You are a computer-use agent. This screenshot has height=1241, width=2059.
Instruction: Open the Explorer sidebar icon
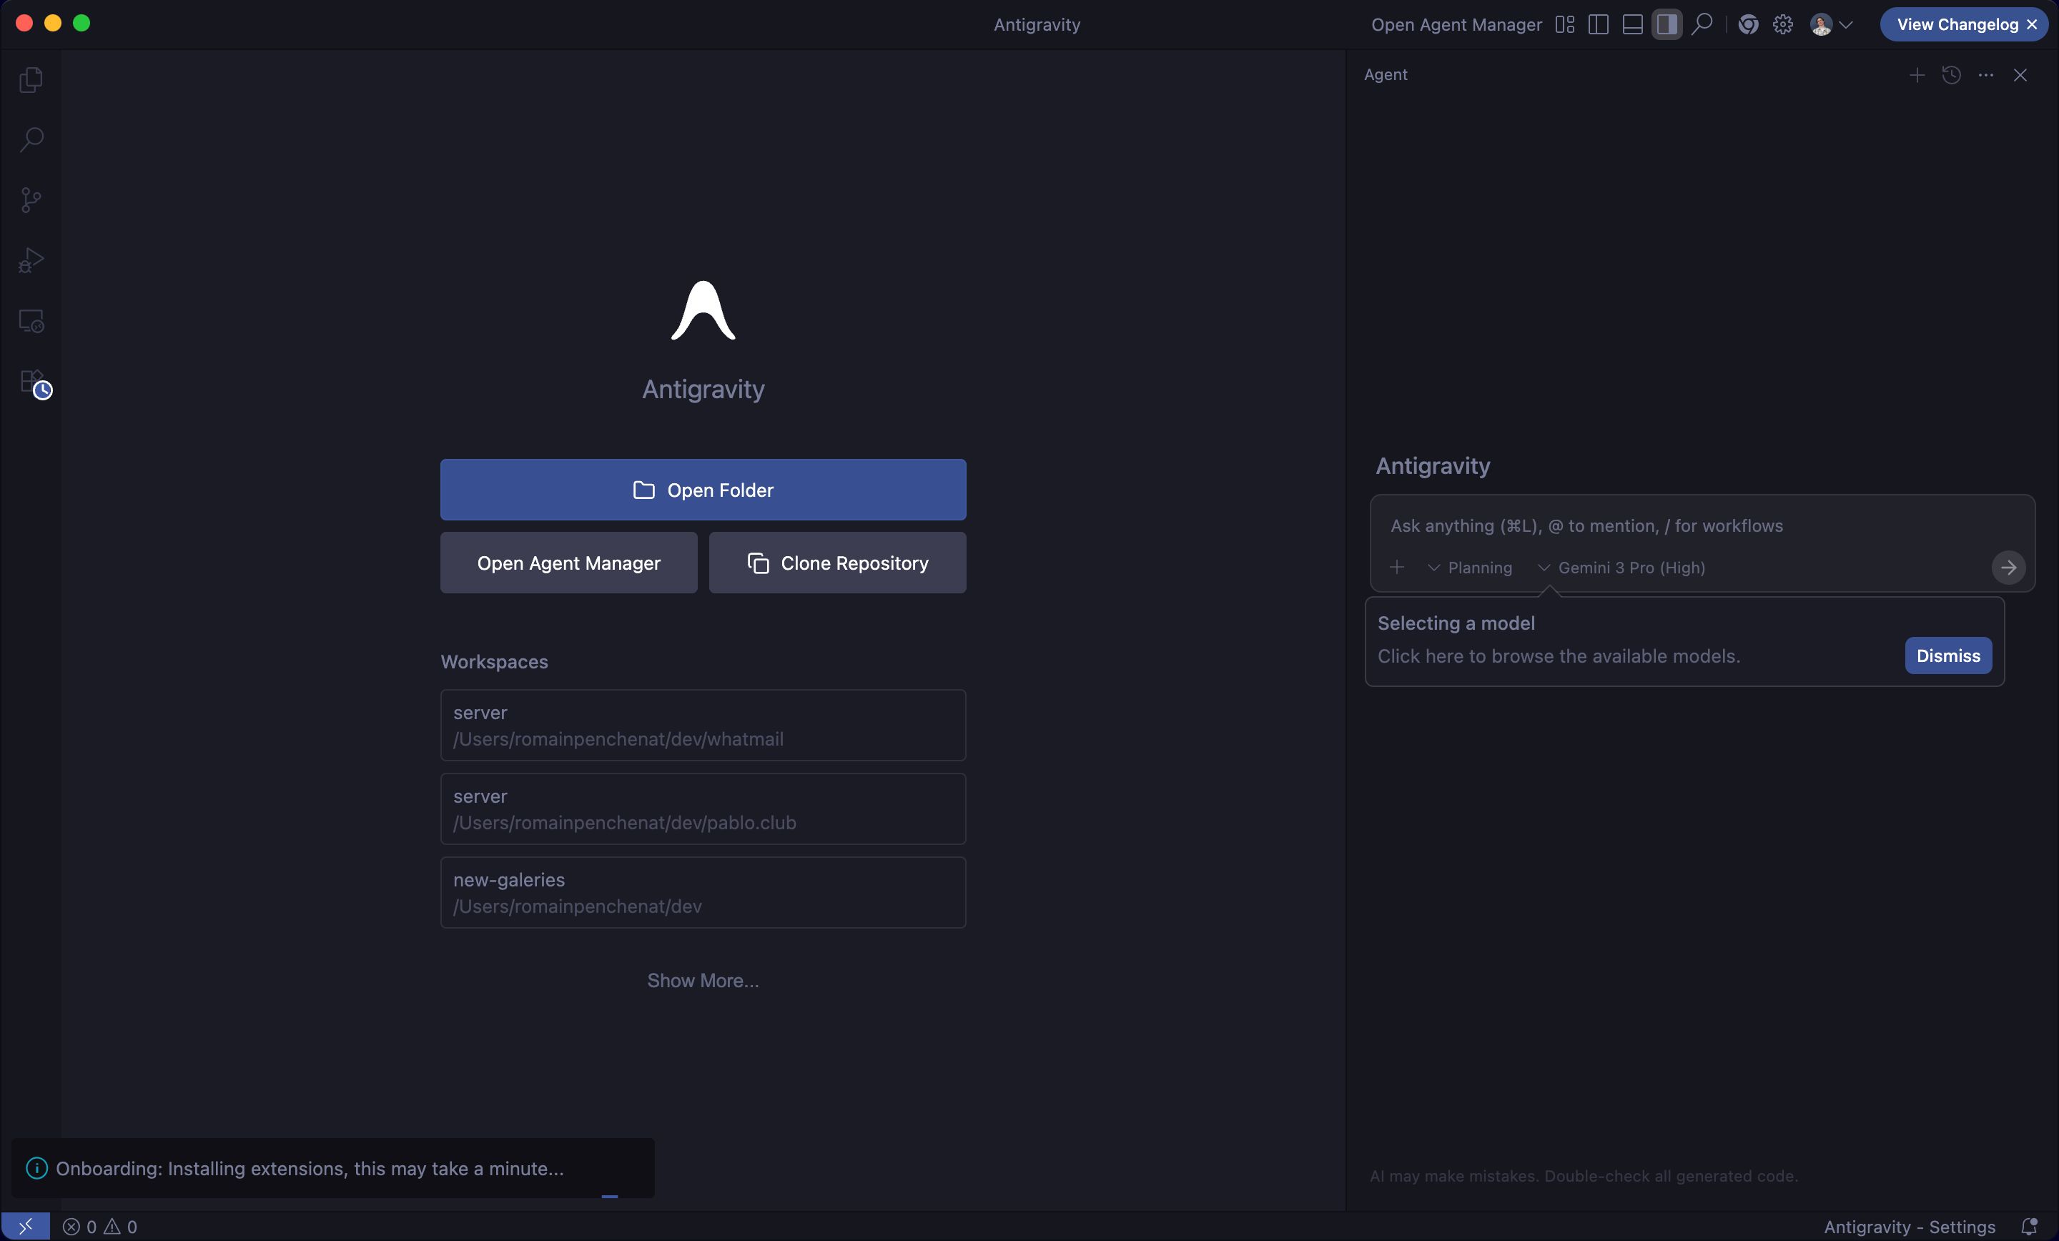(31, 79)
